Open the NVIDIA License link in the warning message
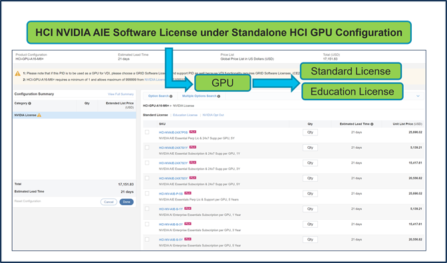 click(x=154, y=80)
